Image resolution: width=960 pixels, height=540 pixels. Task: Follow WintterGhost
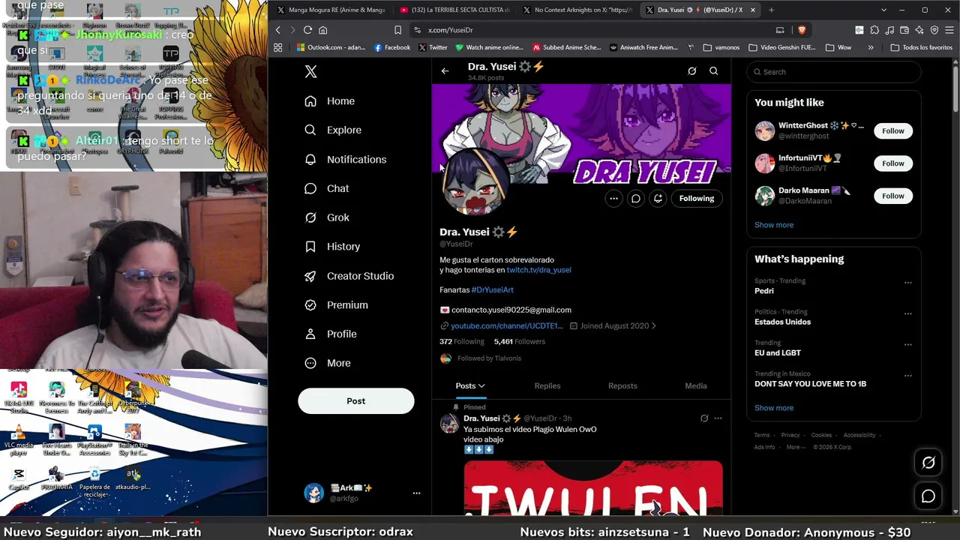[893, 131]
